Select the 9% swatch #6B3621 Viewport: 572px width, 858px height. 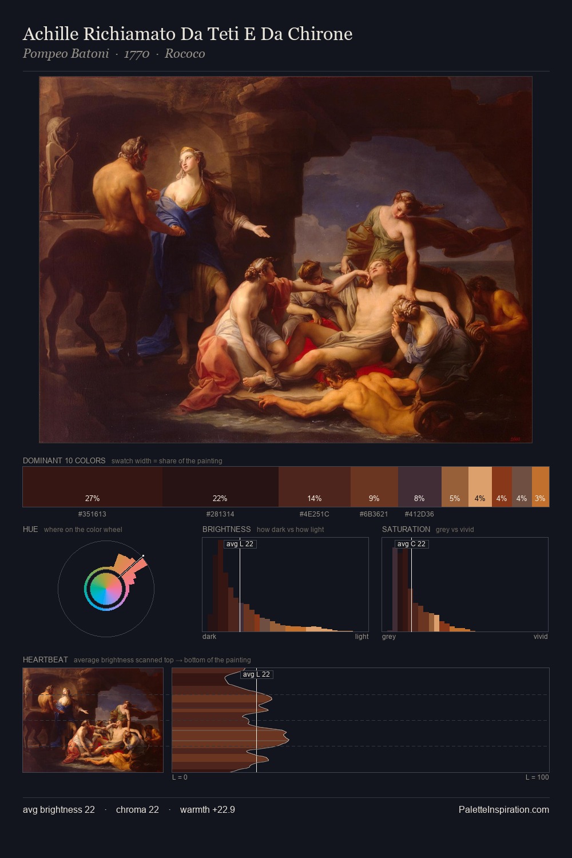point(374,487)
